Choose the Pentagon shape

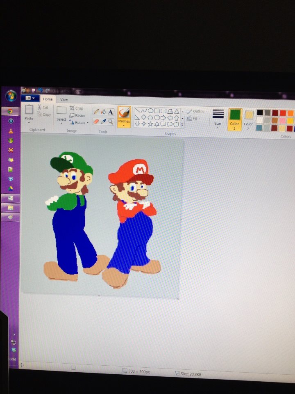click(x=150, y=117)
